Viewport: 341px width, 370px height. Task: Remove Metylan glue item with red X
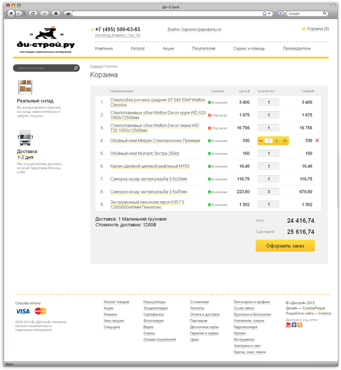[x=317, y=140]
